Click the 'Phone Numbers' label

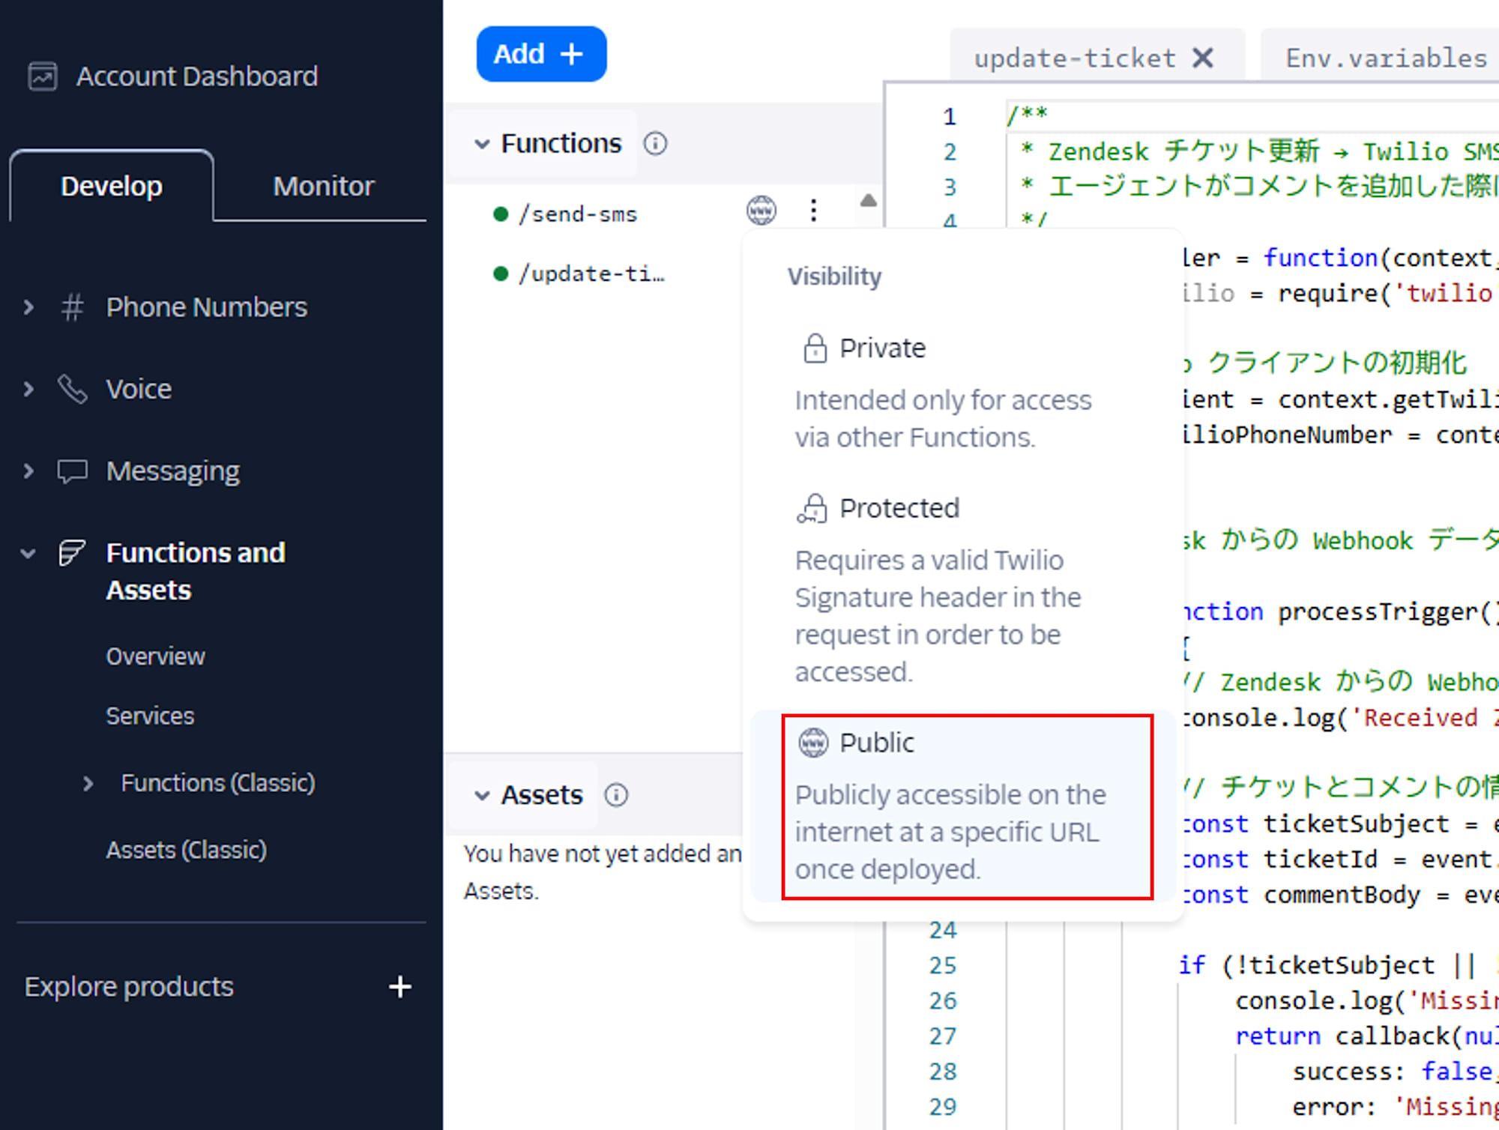pos(207,307)
